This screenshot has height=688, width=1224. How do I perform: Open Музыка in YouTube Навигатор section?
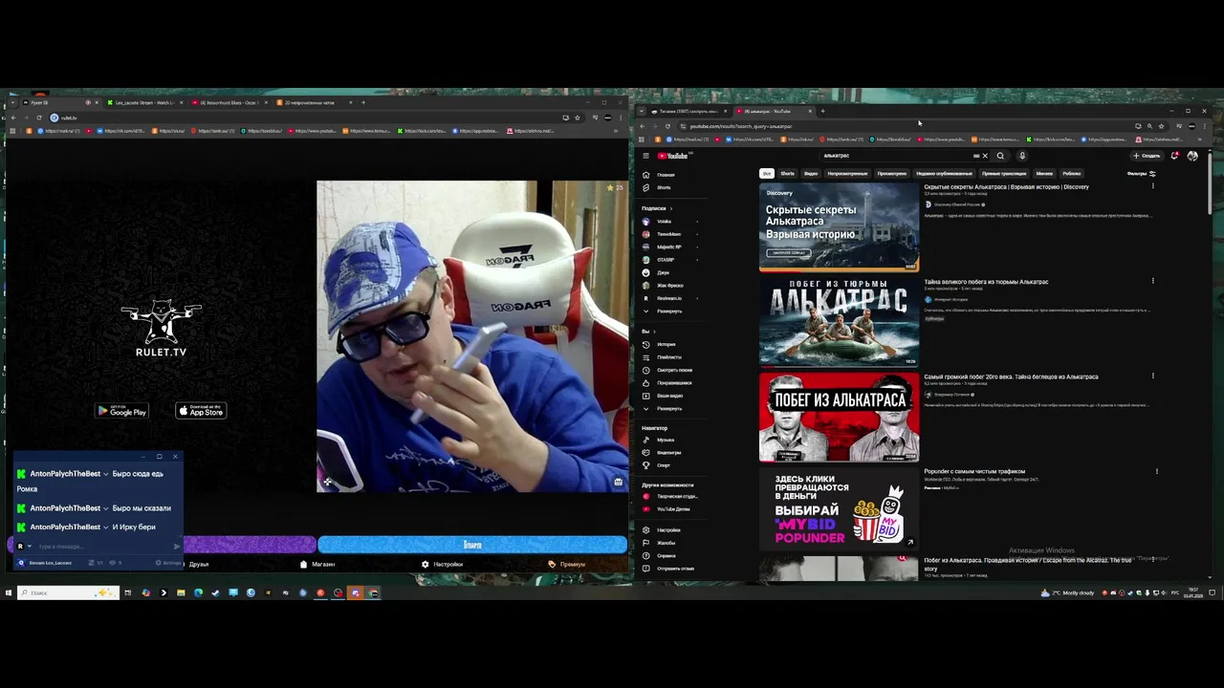click(x=667, y=440)
